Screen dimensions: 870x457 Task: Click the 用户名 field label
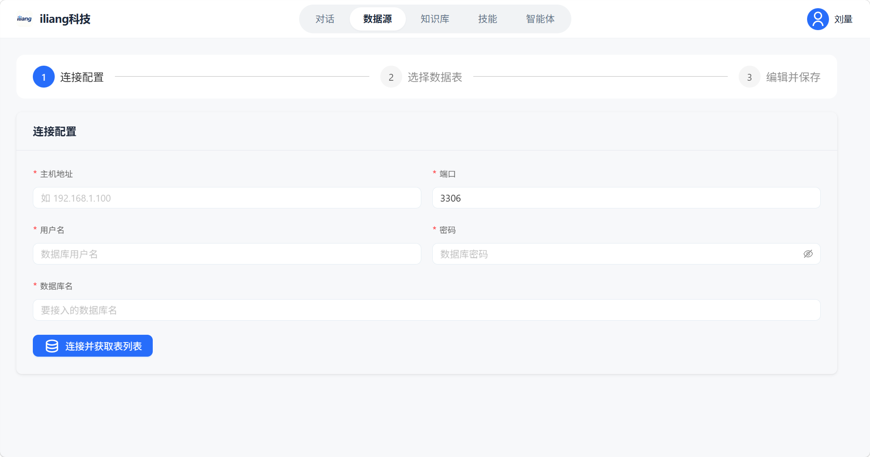click(x=52, y=230)
